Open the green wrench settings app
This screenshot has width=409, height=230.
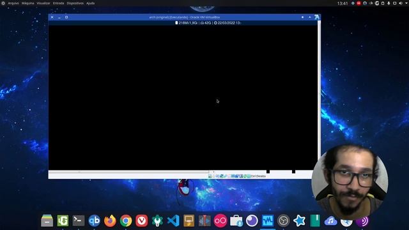pyautogui.click(x=157, y=220)
